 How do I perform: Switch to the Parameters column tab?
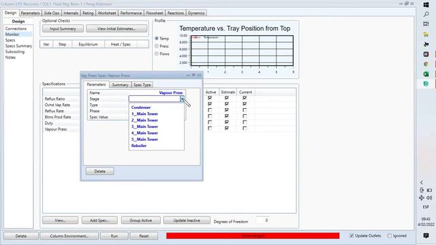point(30,13)
